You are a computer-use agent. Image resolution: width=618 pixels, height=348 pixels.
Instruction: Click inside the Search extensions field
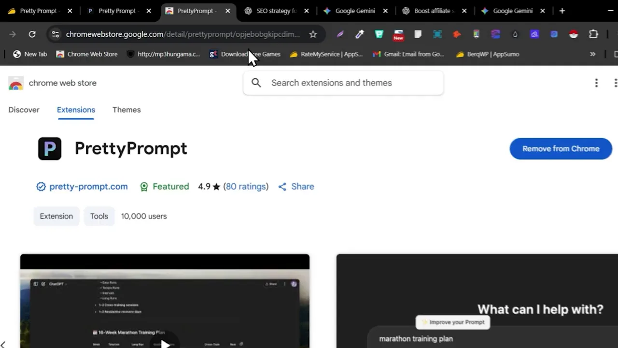[343, 83]
